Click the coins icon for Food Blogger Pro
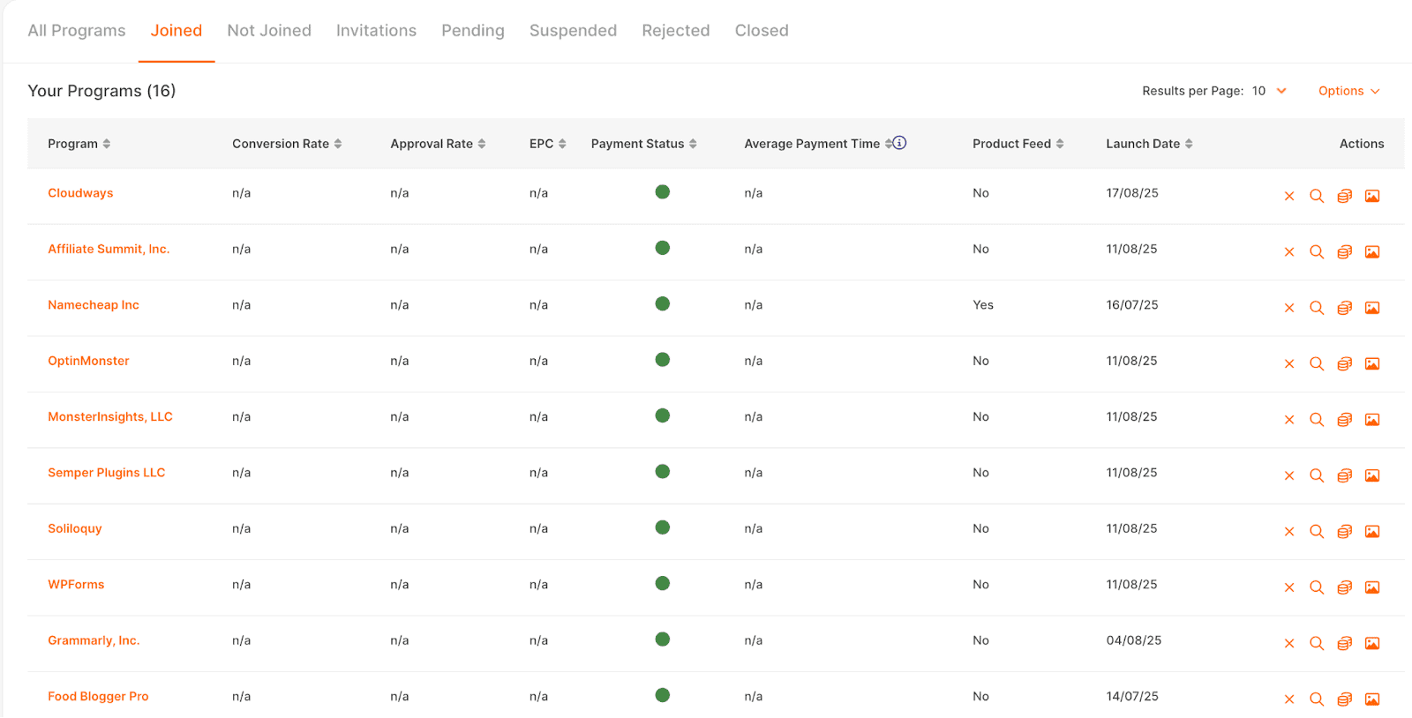The image size is (1412, 718). coord(1344,699)
